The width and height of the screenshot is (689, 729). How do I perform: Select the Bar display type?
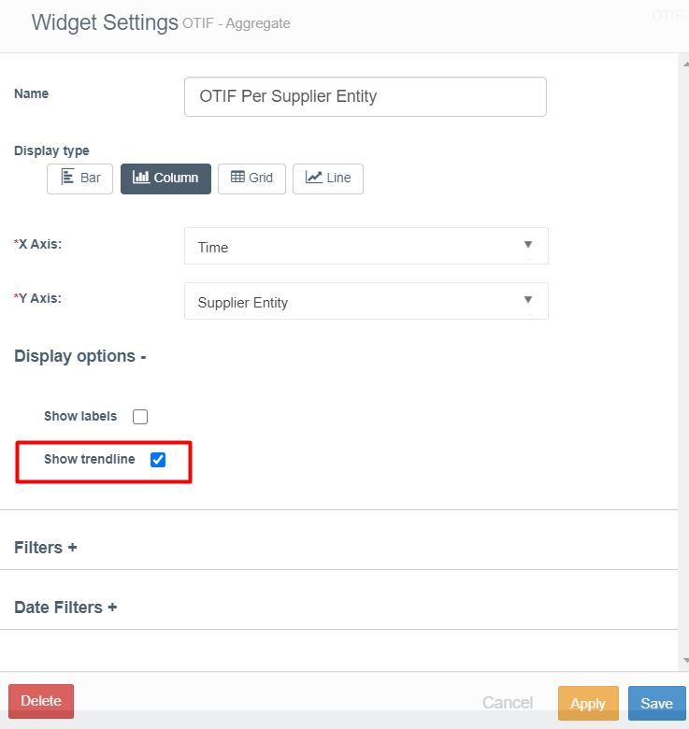(80, 179)
